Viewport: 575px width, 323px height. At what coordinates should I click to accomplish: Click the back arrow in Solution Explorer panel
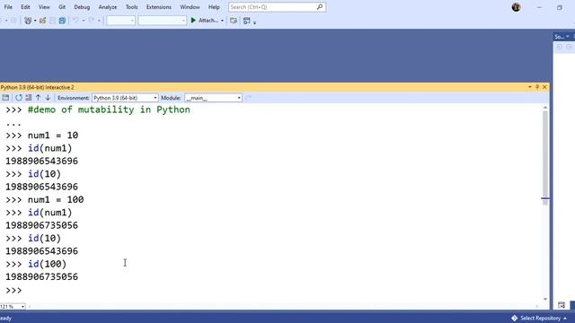pyautogui.click(x=560, y=47)
